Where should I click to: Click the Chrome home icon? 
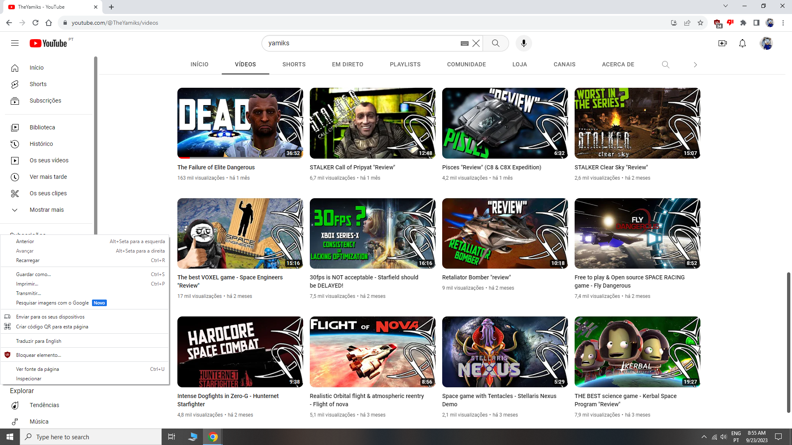[x=49, y=23]
